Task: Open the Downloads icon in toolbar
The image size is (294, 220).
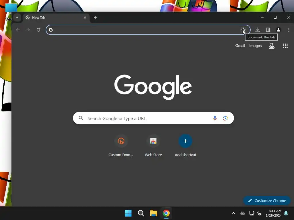Action: pyautogui.click(x=258, y=30)
